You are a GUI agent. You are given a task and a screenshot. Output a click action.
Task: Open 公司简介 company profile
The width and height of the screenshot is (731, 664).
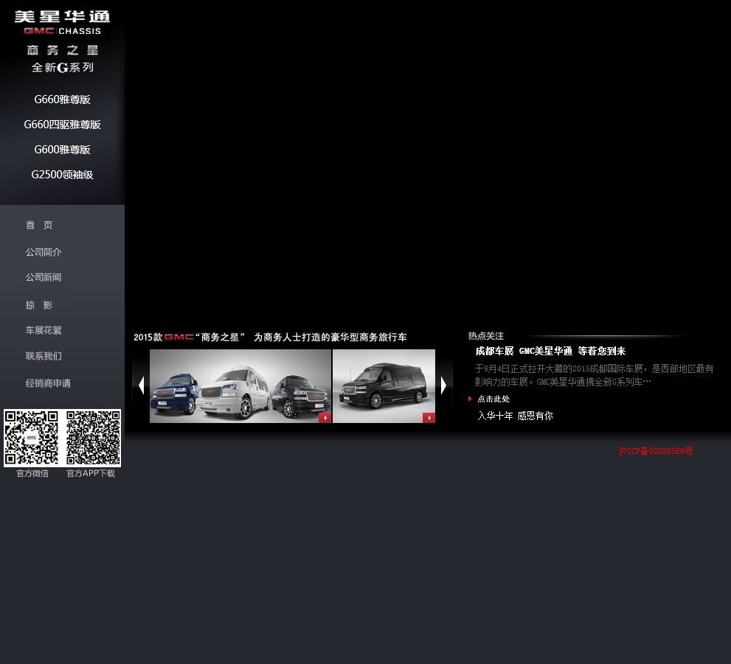click(44, 252)
